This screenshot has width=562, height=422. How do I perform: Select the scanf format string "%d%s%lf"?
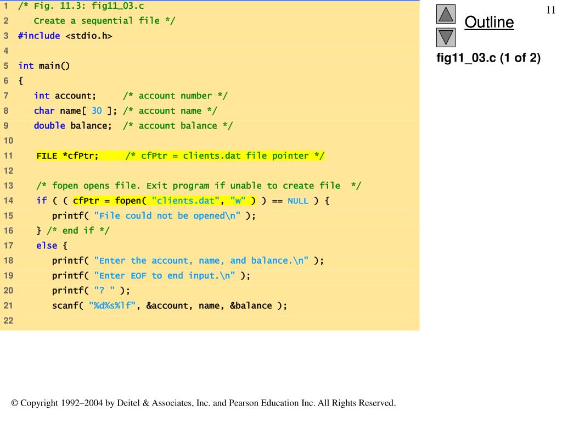(112, 306)
